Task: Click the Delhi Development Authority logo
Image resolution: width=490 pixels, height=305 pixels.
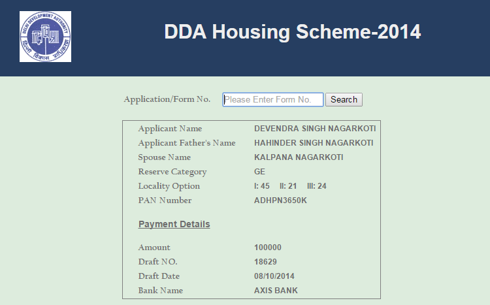Action: (x=45, y=37)
